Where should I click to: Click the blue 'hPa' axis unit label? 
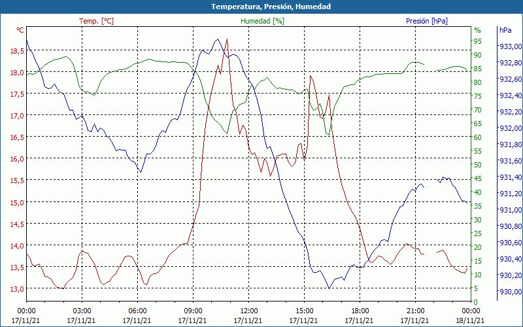click(x=505, y=30)
